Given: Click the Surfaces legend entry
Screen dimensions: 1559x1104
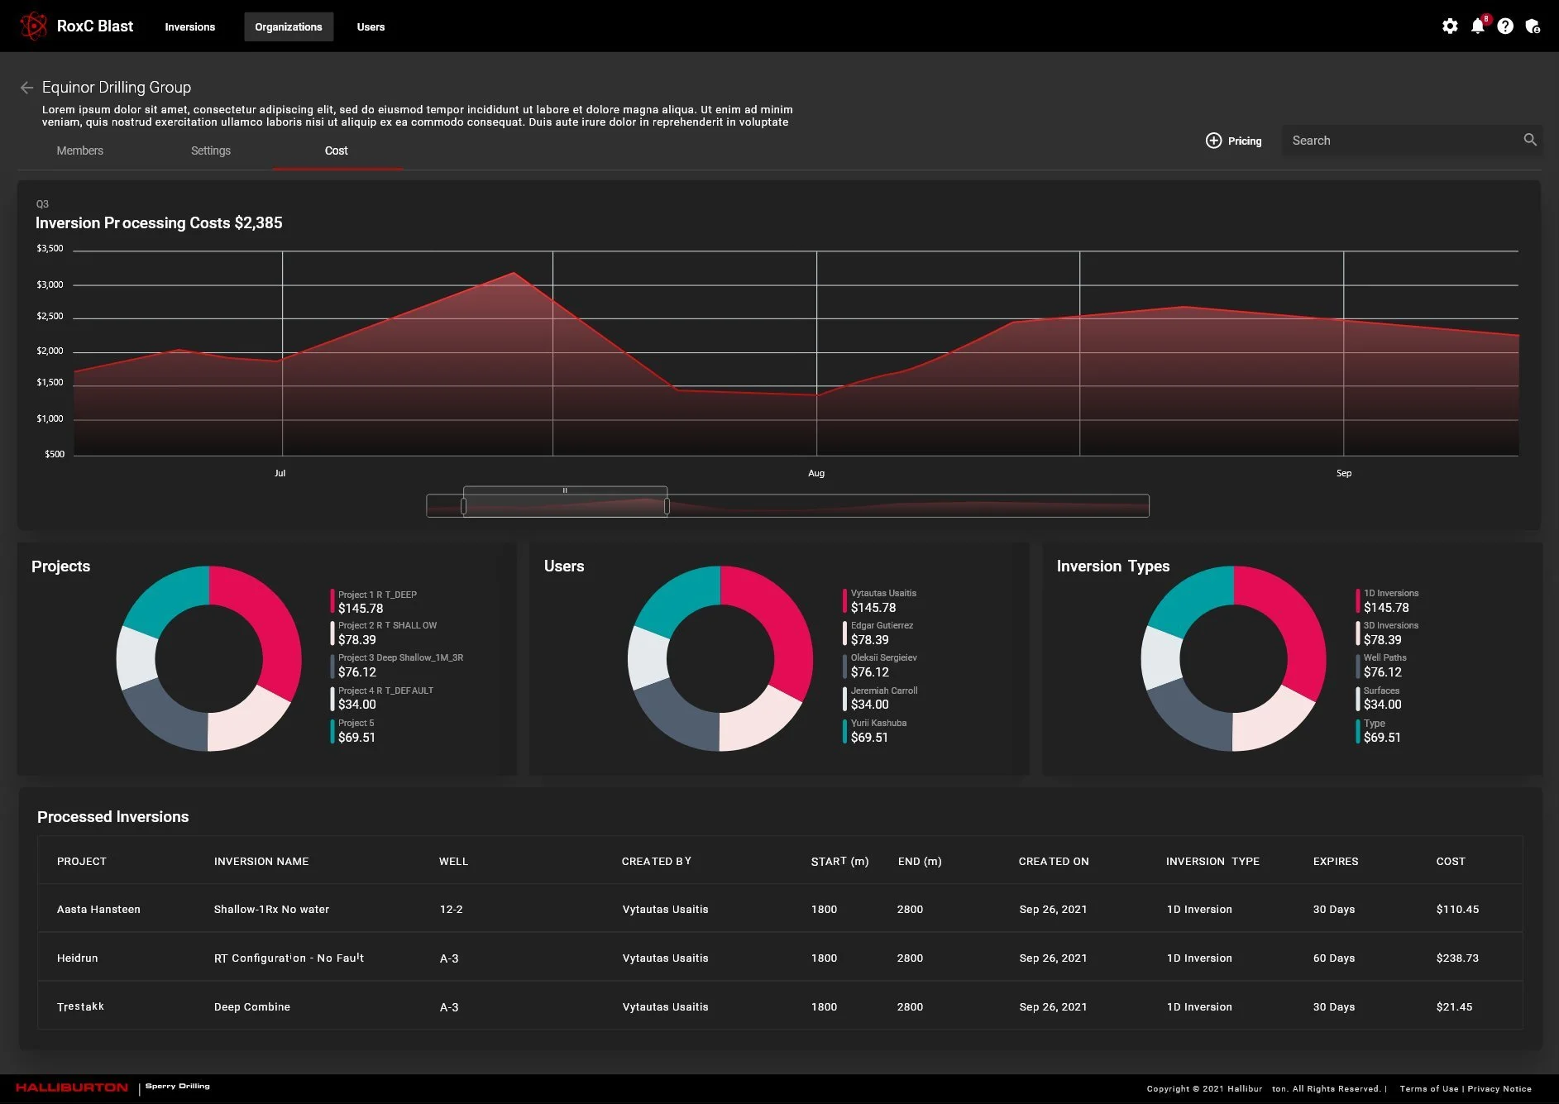Looking at the screenshot, I should click(x=1380, y=698).
